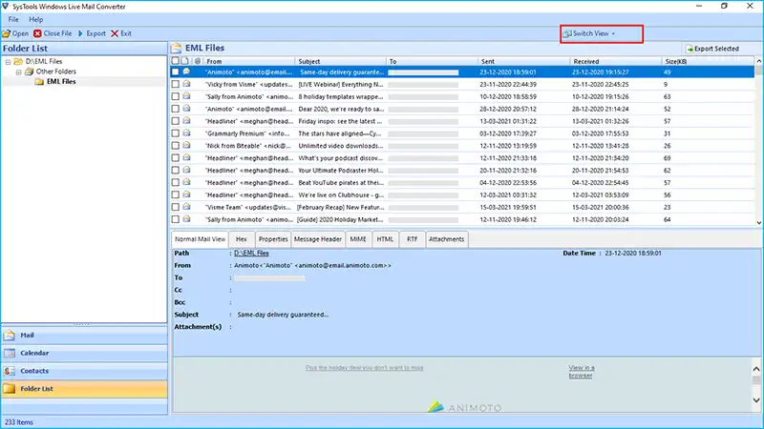The height and width of the screenshot is (429, 764).
Task: Click the Contacts icon in sidebar
Action: click(10, 371)
